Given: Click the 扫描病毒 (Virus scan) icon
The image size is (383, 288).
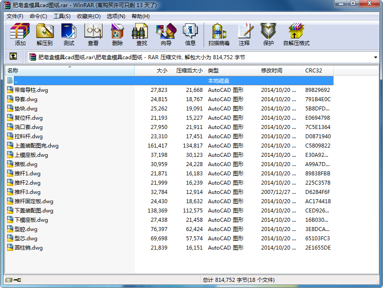Looking at the screenshot, I should click(219, 34).
